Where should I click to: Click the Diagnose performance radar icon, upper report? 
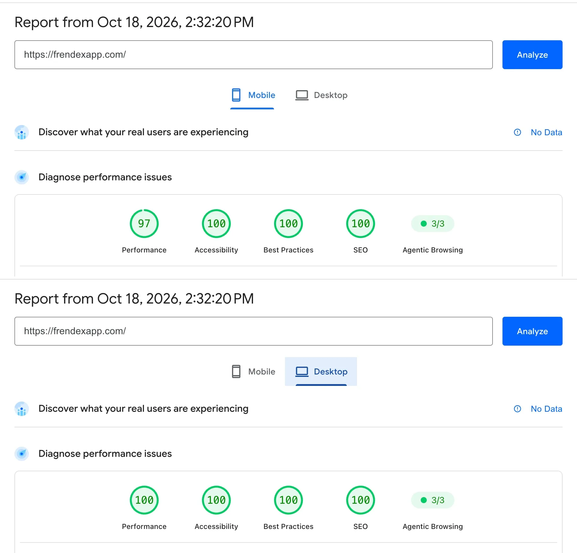[x=22, y=177]
